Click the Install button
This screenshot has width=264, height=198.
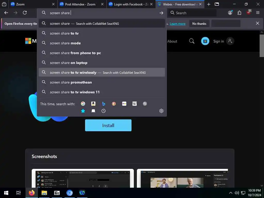(x=108, y=125)
